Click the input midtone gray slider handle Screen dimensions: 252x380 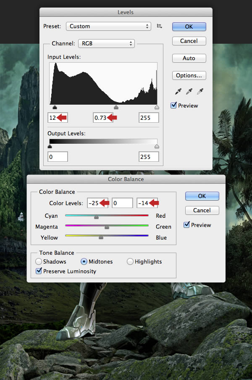116,107
